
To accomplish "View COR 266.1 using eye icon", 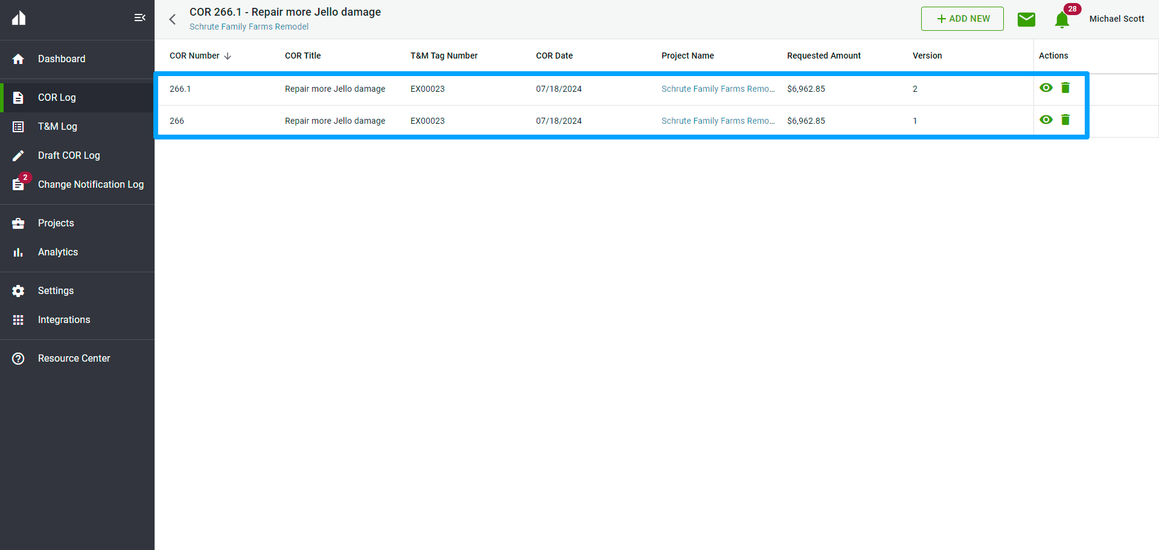I will tap(1047, 88).
